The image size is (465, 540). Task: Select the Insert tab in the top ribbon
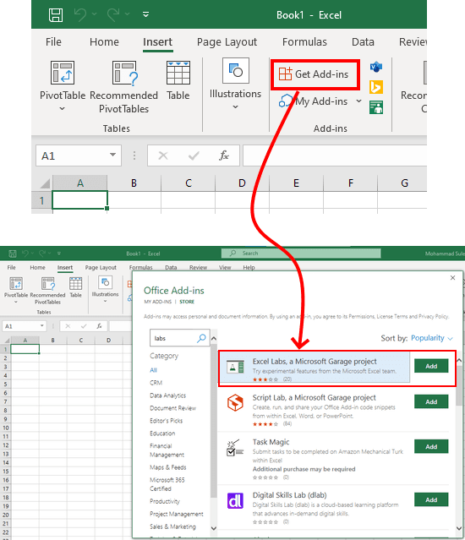tap(157, 42)
